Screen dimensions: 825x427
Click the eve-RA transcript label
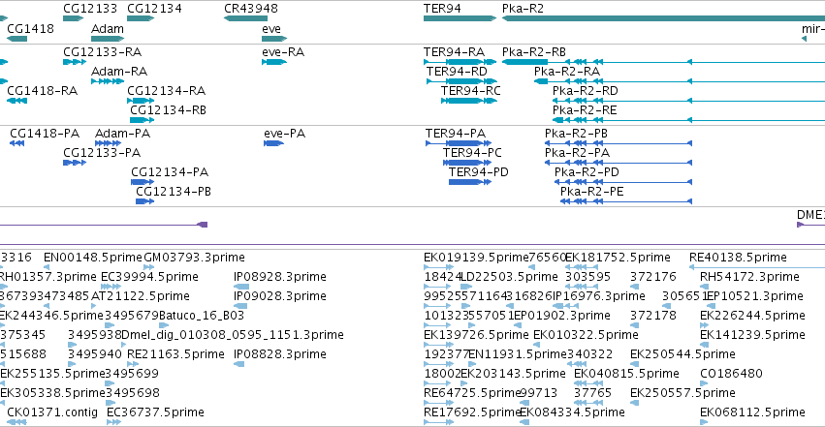coord(283,52)
